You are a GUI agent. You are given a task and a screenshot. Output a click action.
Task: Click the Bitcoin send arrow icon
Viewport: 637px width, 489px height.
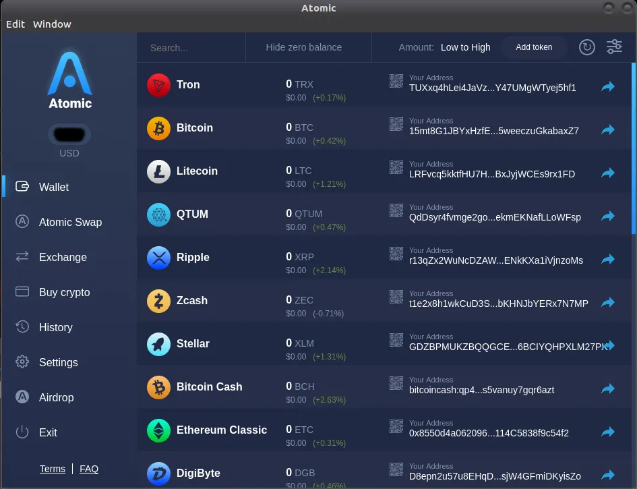coord(608,130)
